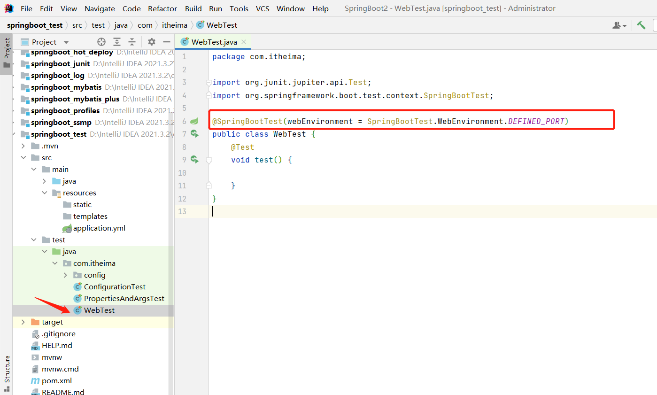Click springboot_test breadcrumb
This screenshot has width=657, height=395.
[x=35, y=25]
